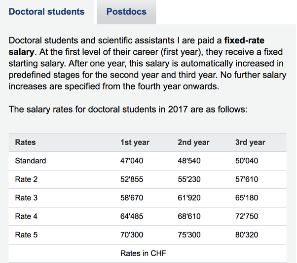This screenshot has height=263, width=297.
Task: Click the '3rd year' column header
Action: 250,142
